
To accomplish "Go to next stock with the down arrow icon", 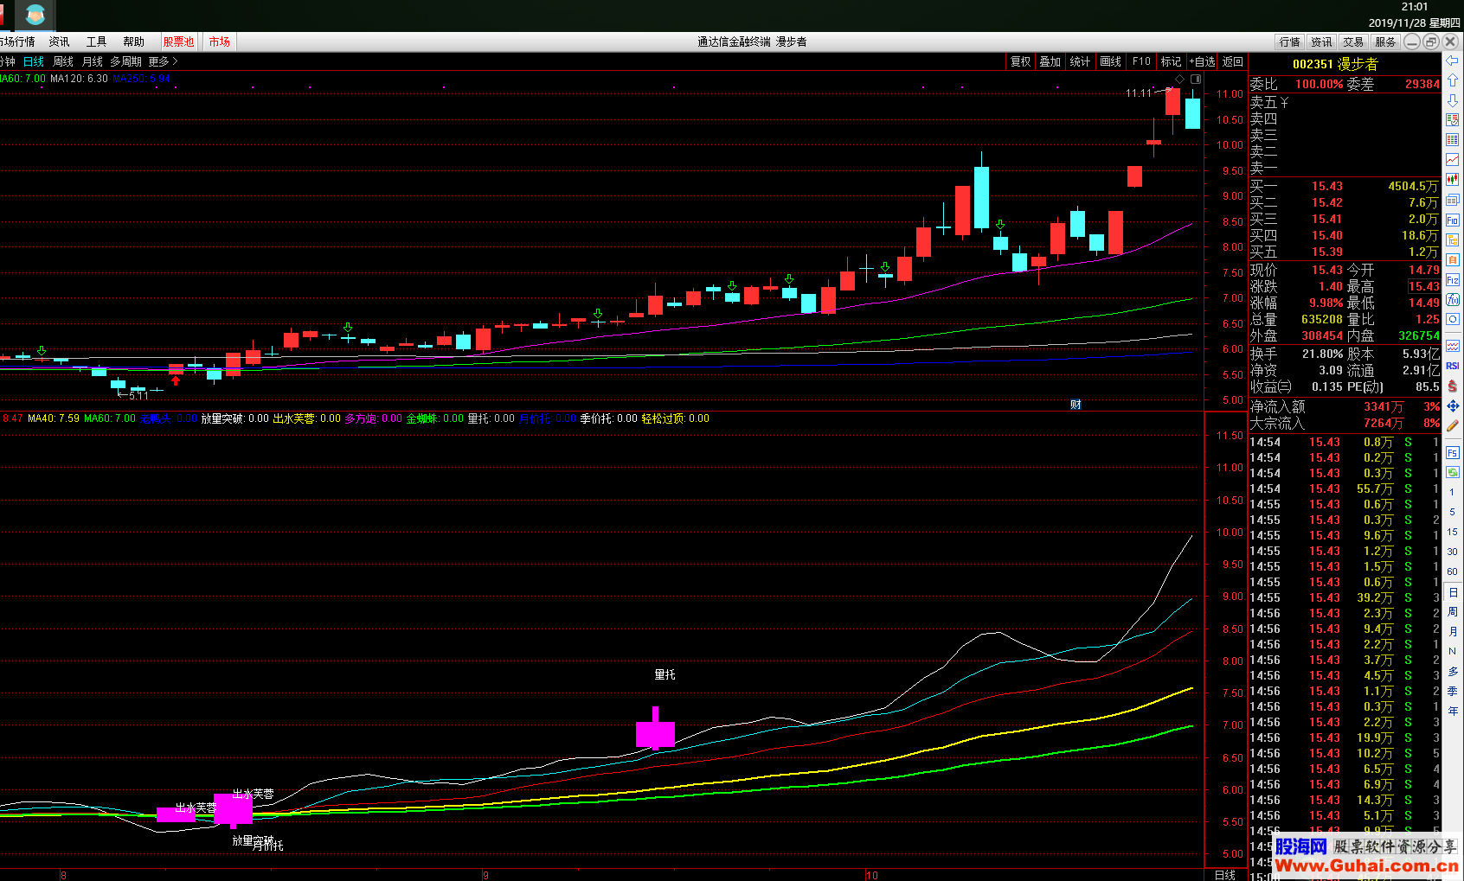I will pyautogui.click(x=1452, y=100).
